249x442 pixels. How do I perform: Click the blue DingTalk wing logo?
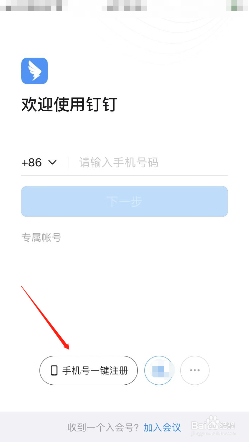pos(35,71)
